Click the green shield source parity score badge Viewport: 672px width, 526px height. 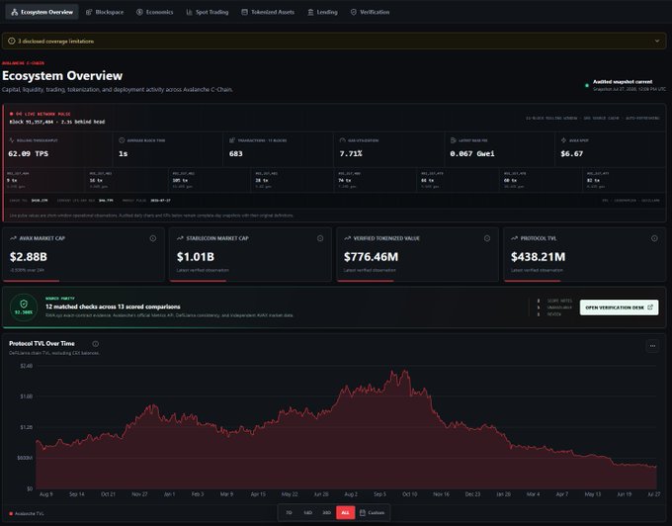pos(24,307)
